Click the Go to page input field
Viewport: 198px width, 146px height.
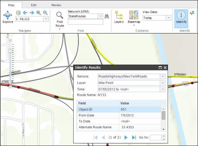(x=155, y=137)
